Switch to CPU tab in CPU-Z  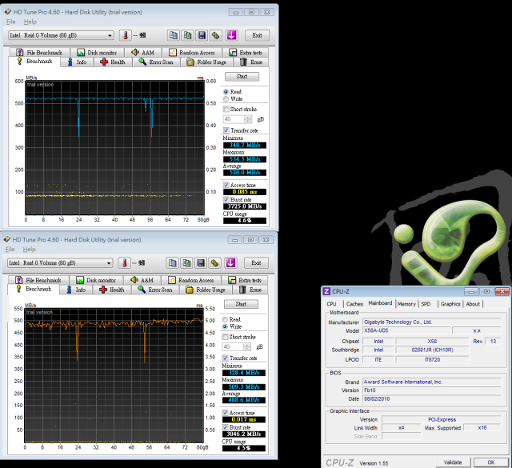[331, 304]
